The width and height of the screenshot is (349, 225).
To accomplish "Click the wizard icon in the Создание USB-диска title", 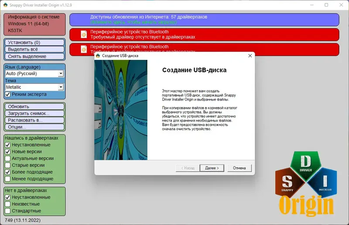I will point(98,55).
